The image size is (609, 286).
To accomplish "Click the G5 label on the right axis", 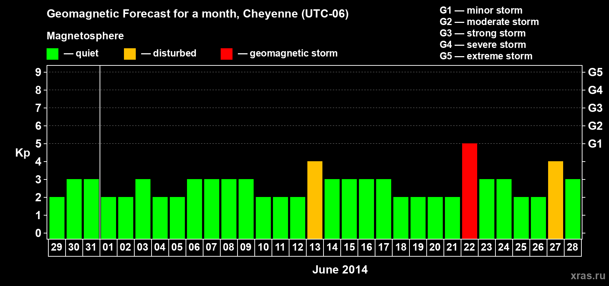I will [595, 72].
